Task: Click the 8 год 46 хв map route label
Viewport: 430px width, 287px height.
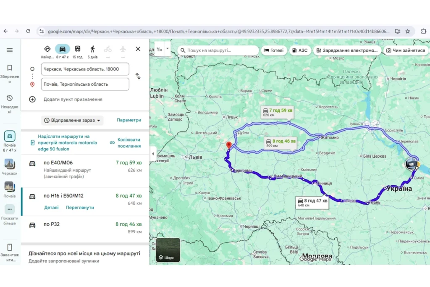Action: (x=281, y=143)
